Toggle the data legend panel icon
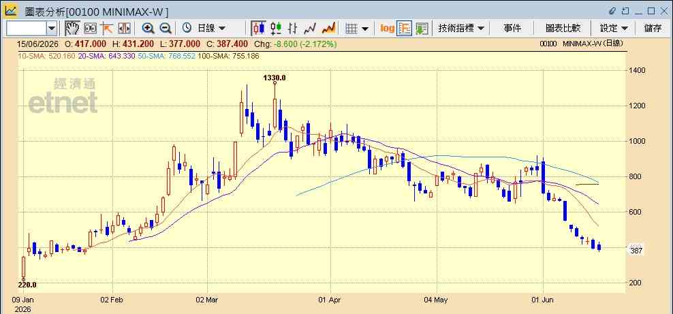This screenshot has height=314, width=673. [405, 29]
